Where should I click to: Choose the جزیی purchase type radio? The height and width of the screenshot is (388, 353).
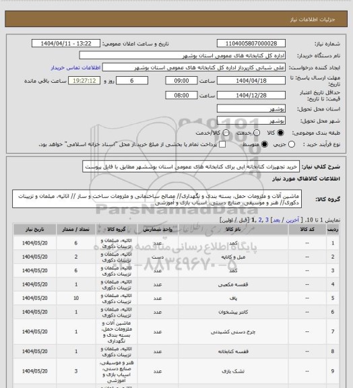coord(292,144)
